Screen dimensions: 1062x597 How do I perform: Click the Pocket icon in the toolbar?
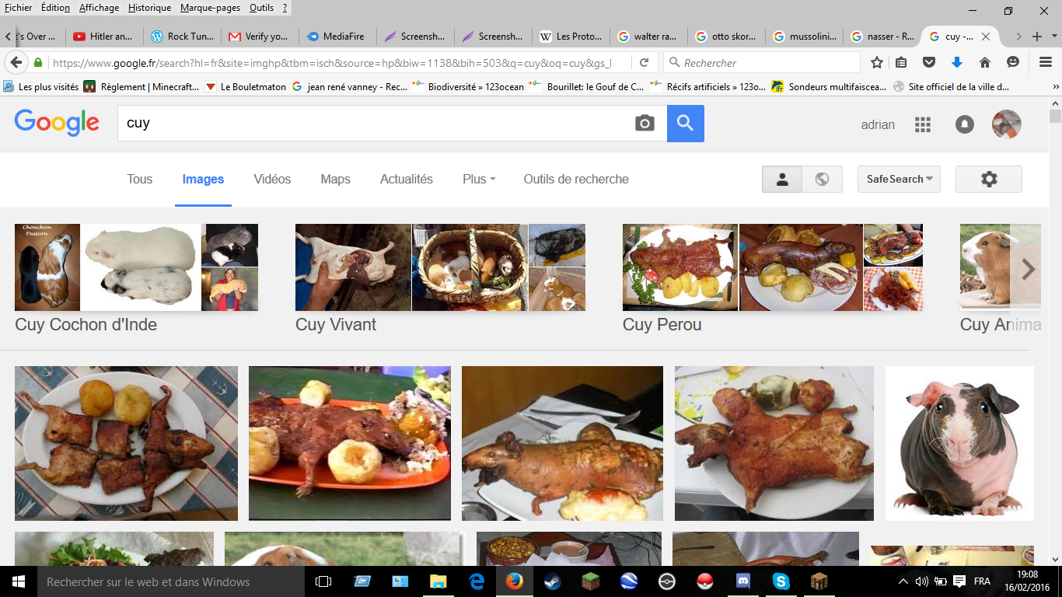tap(929, 62)
